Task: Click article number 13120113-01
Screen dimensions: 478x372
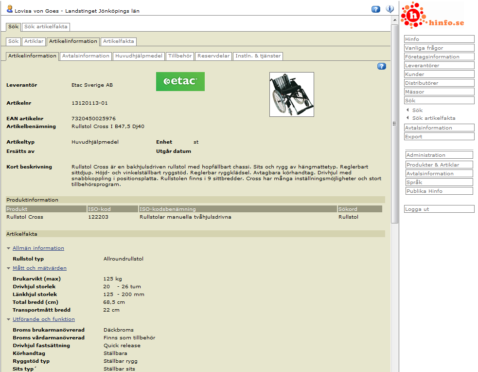Action: click(89, 103)
